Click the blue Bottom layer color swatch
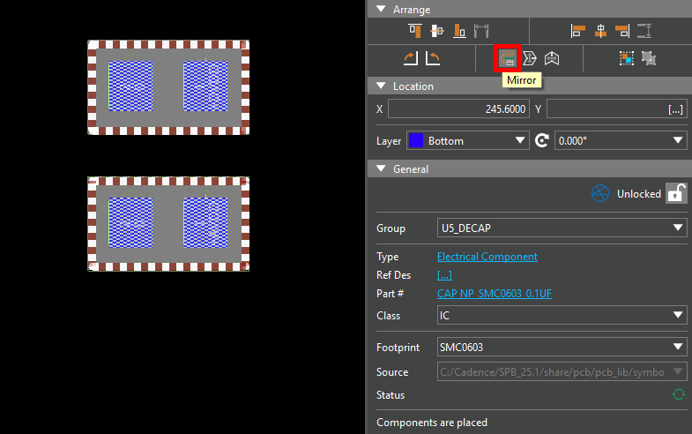The image size is (692, 434). point(416,140)
